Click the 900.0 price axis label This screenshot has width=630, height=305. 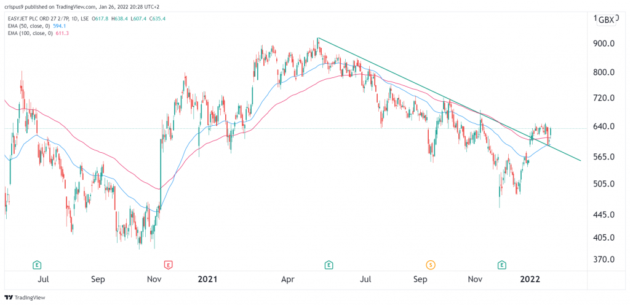tap(605, 44)
